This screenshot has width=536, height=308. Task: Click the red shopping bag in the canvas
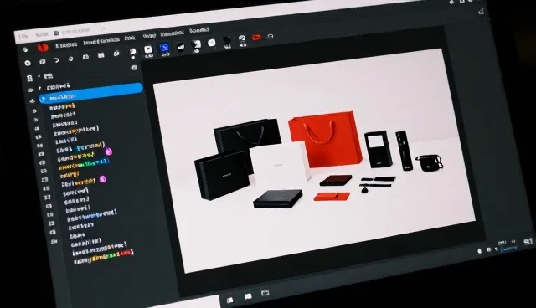click(324, 139)
